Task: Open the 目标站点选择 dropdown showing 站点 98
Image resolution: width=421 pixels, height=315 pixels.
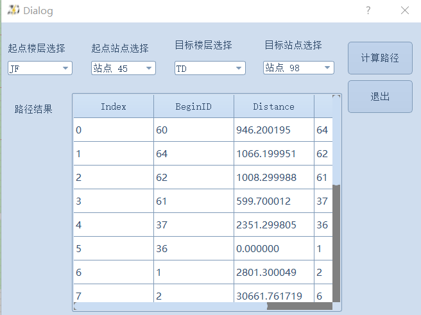Action: tap(298, 67)
